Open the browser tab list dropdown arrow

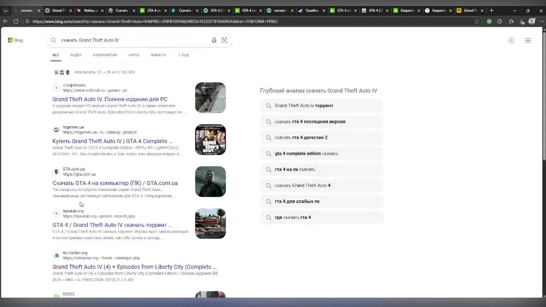[6, 11]
